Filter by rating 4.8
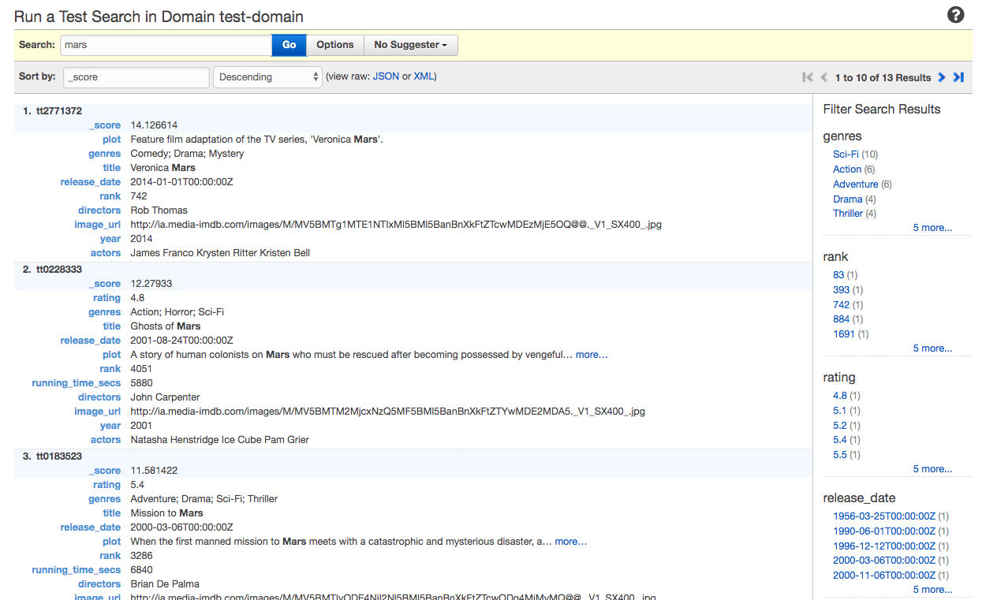Screen dimensions: 982x600 [839, 396]
